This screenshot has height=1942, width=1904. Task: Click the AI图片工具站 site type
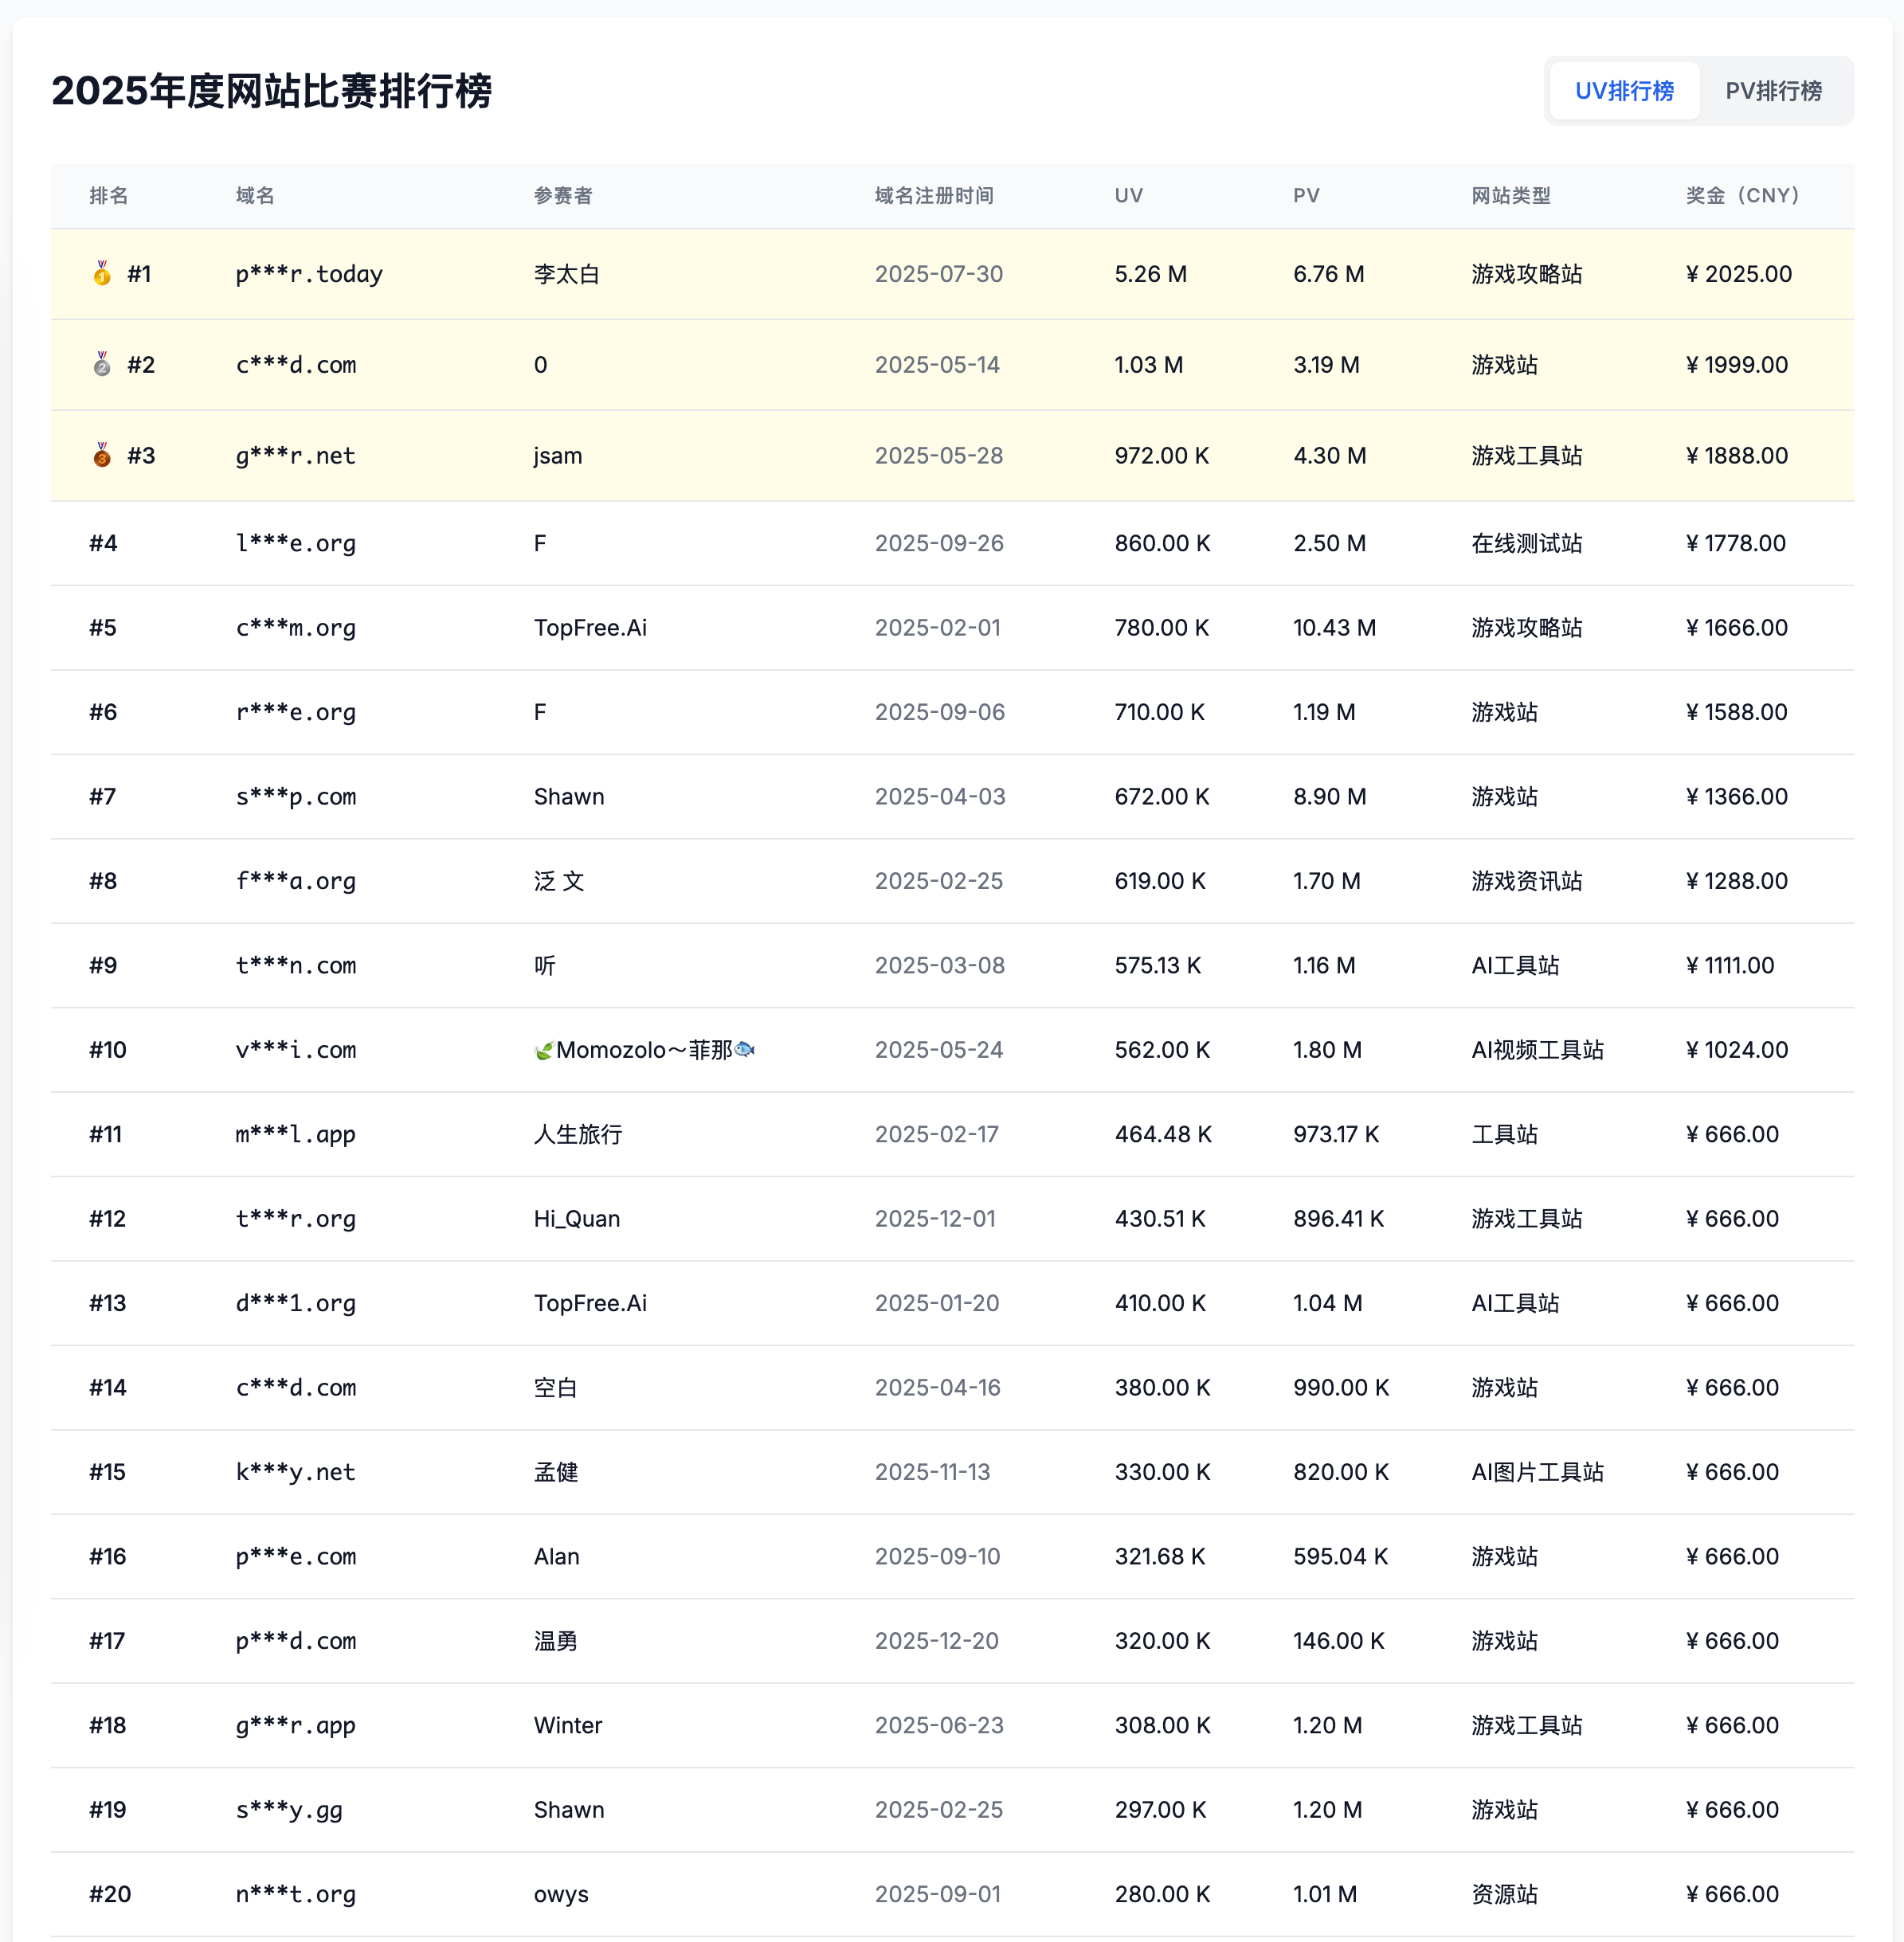point(1538,1472)
